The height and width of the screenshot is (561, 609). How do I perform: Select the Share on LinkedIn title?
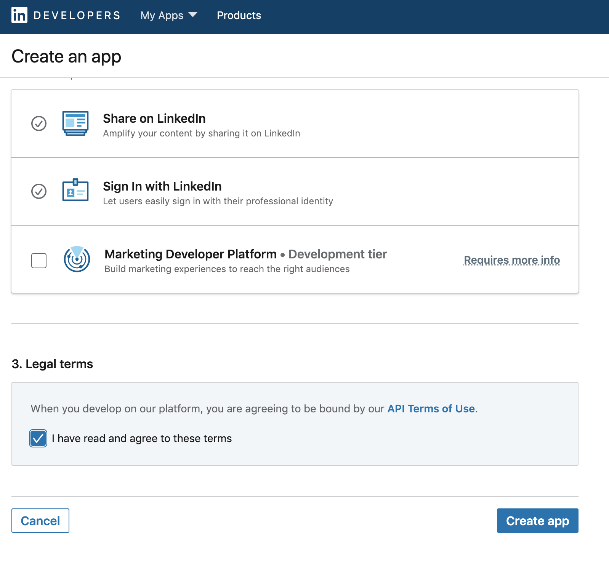[x=154, y=119]
